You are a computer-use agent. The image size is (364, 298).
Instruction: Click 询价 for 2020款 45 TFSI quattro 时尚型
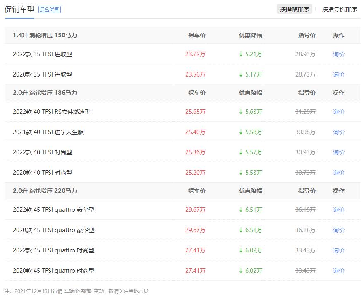(x=339, y=271)
